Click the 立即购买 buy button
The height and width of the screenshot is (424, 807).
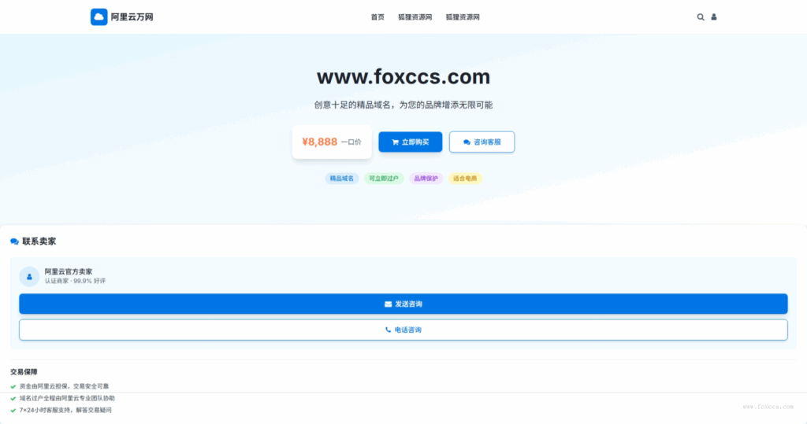point(410,142)
